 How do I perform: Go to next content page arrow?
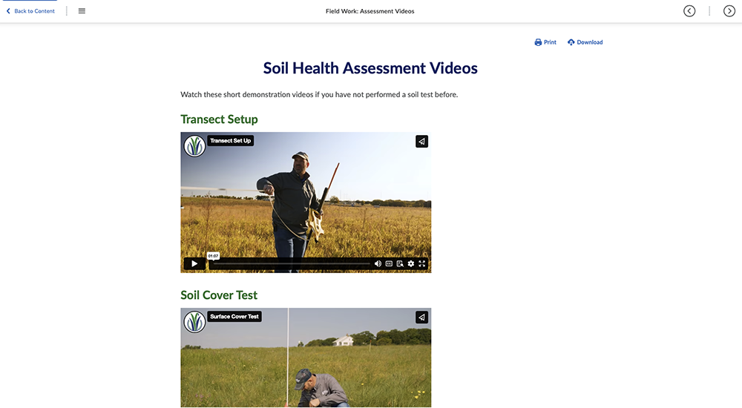(729, 11)
